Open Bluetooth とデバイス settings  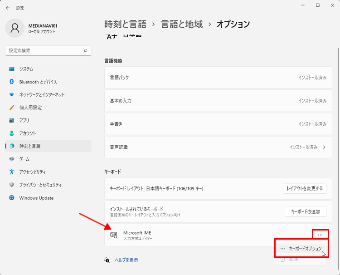click(x=48, y=82)
